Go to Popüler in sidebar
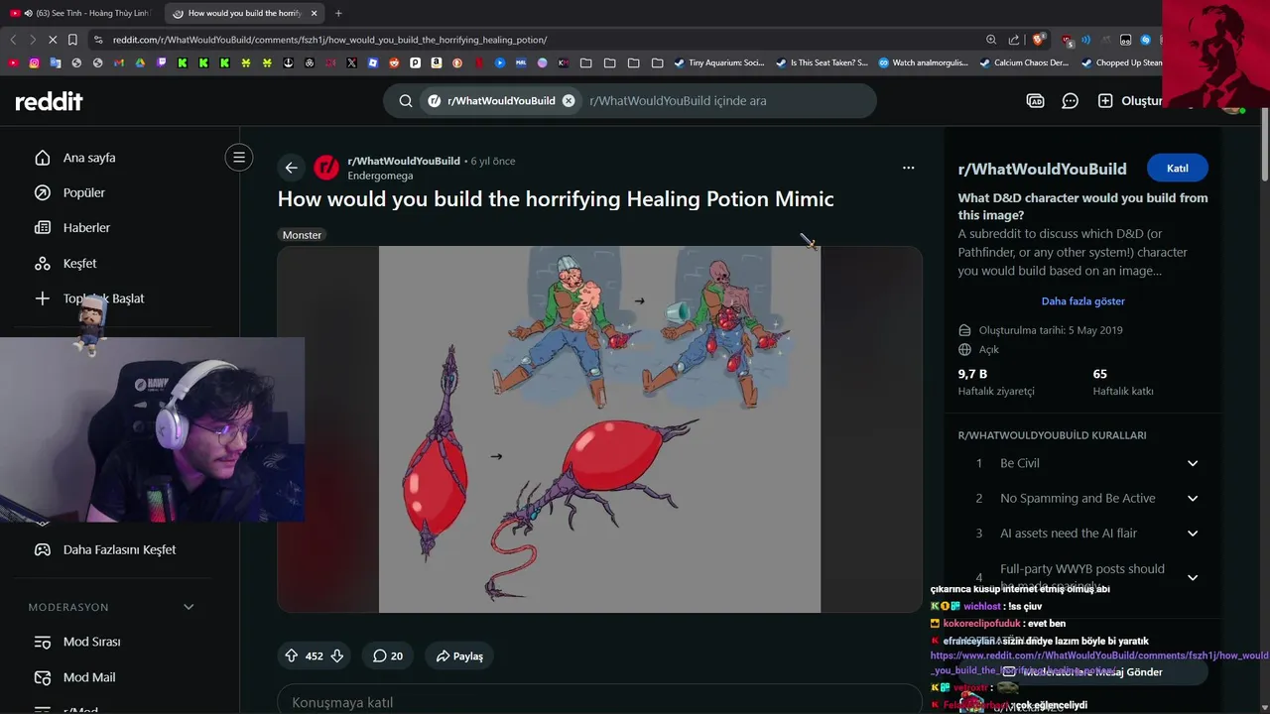The width and height of the screenshot is (1270, 714). 84,192
